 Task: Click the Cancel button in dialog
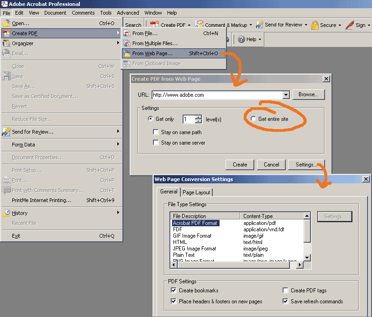click(272, 165)
